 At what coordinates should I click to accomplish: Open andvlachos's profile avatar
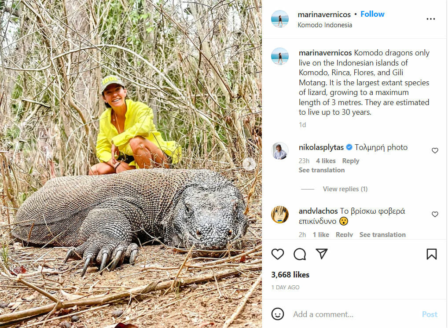[280, 215]
